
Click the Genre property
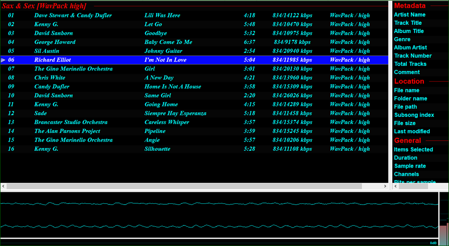coord(402,39)
